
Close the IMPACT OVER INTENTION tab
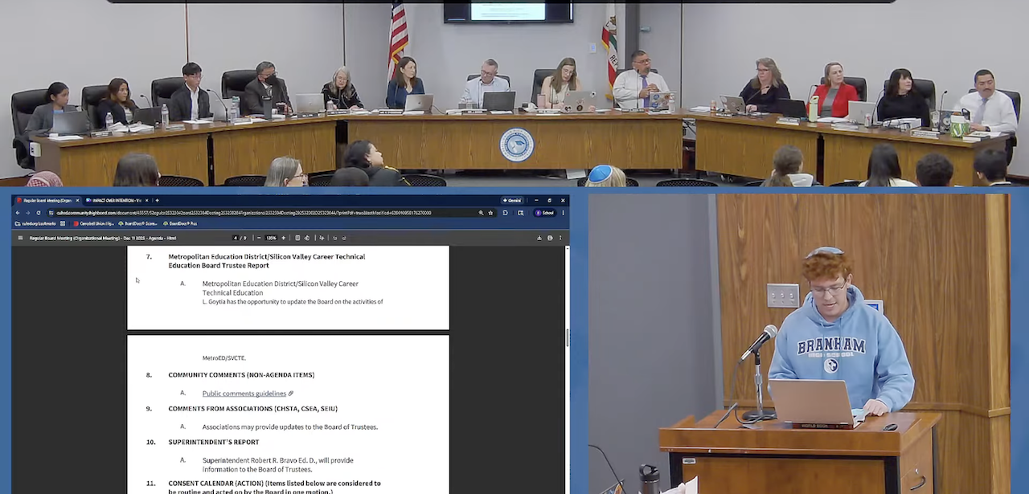pos(146,201)
